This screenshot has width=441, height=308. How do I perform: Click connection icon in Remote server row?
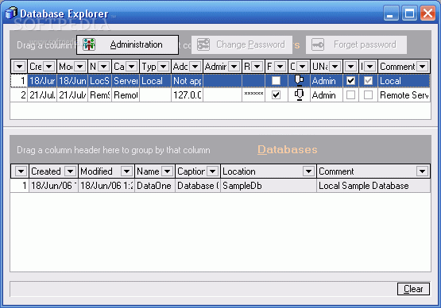click(299, 95)
